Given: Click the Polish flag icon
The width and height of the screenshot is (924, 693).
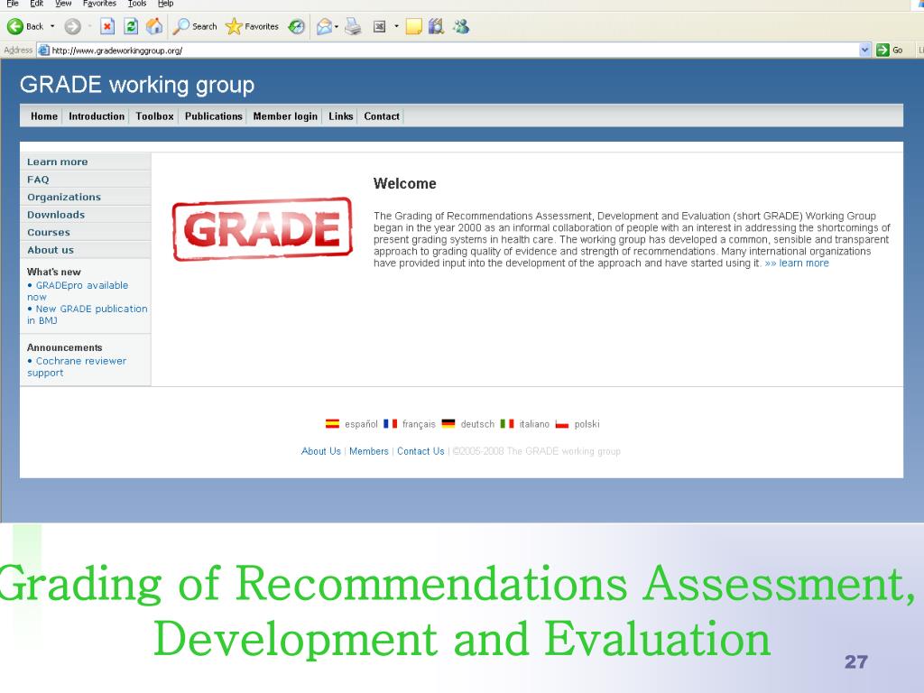Looking at the screenshot, I should pos(562,424).
